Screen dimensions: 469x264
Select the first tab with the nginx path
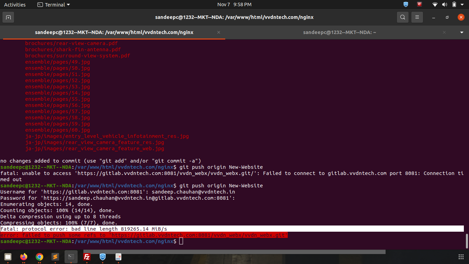point(114,32)
